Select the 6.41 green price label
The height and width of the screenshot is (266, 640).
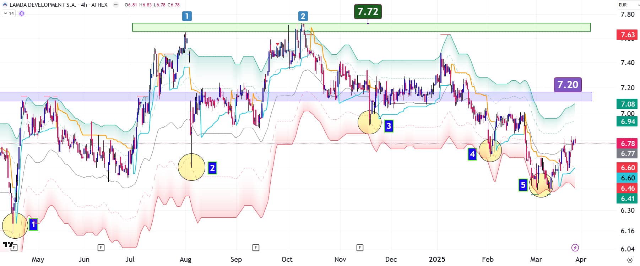(628, 199)
